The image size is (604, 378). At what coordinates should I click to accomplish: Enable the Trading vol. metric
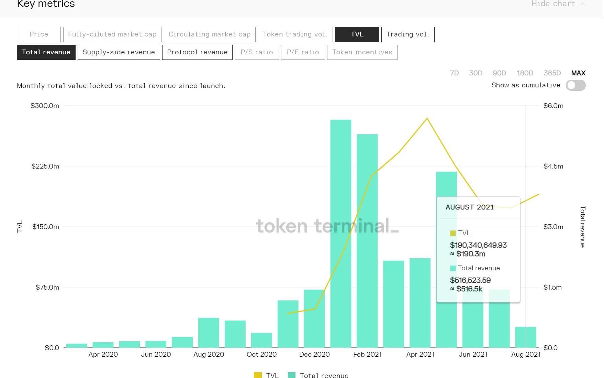click(x=407, y=34)
